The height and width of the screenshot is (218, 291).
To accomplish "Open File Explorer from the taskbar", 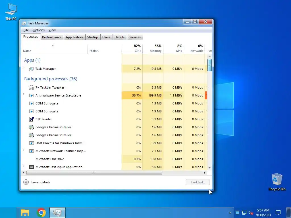I will coord(25,213).
